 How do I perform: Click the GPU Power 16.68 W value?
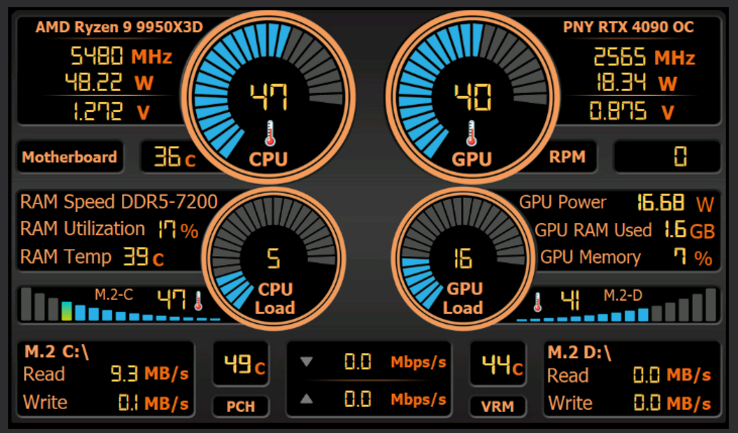(675, 203)
